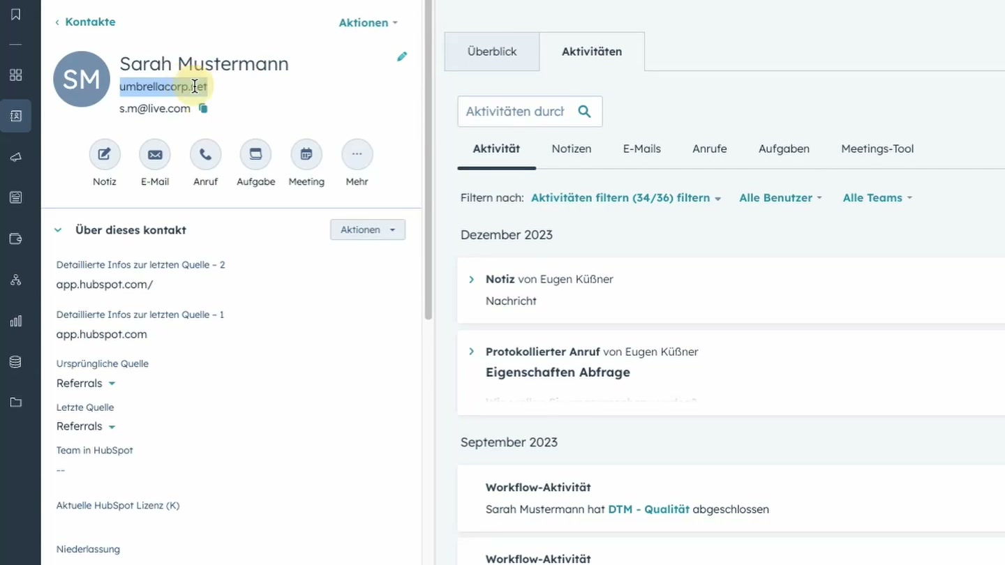Edit the contact using the pencil icon

point(402,56)
